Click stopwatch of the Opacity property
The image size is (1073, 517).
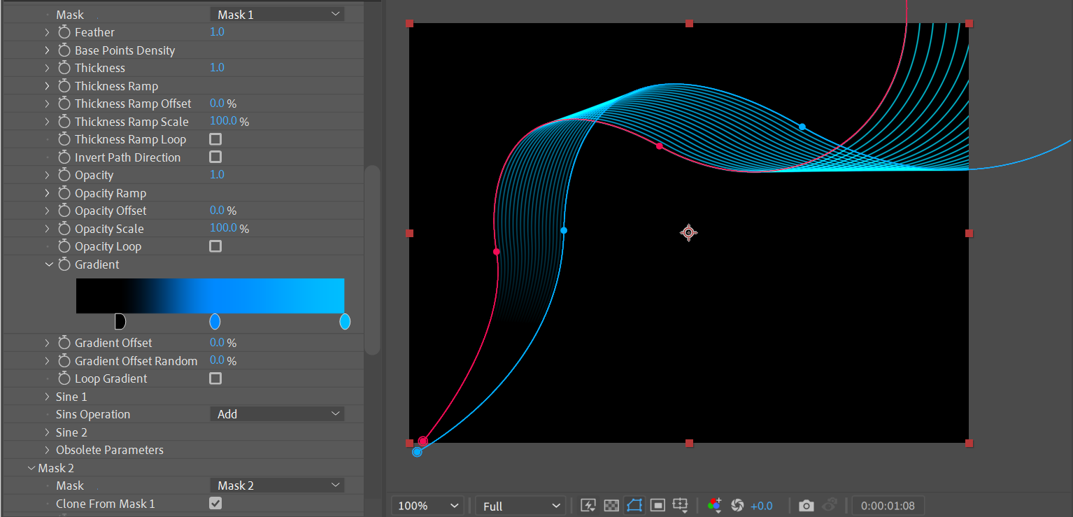(64, 175)
